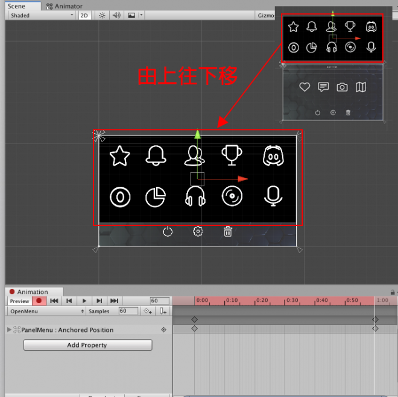Screen dimensions: 398x397
Task: Open the OpenMenu clip selection dropdown
Action: click(x=46, y=311)
